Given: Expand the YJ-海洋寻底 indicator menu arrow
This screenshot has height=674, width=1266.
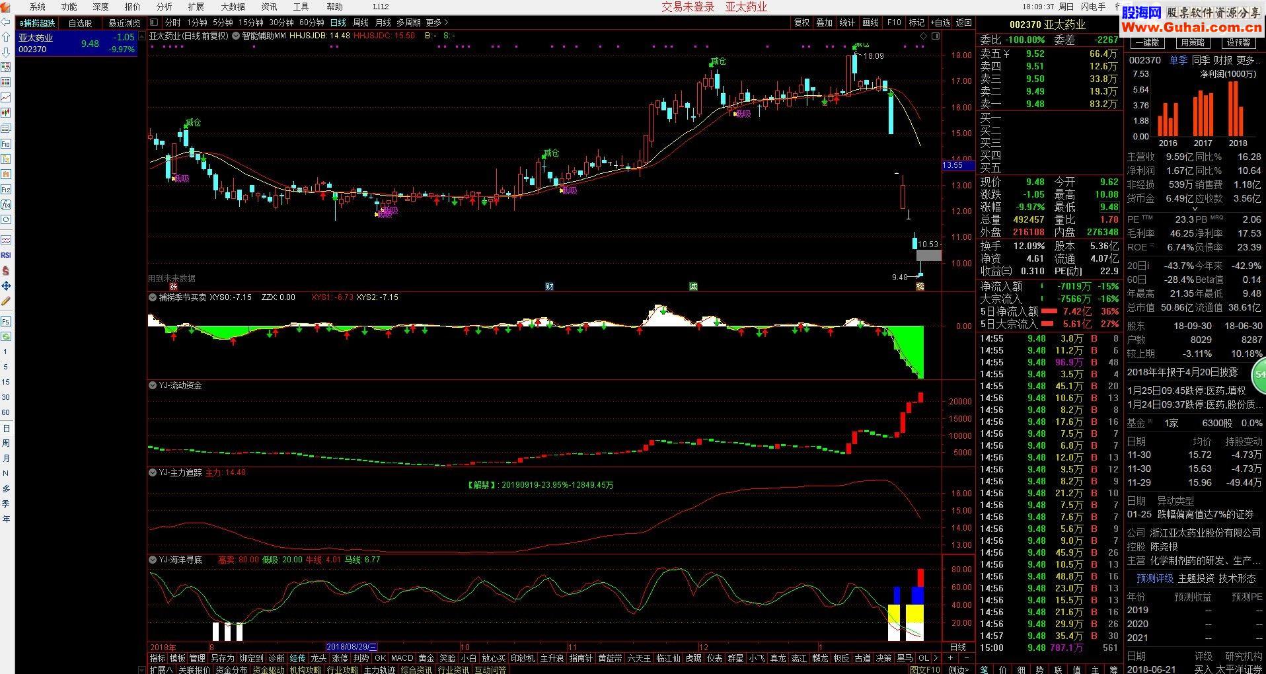Looking at the screenshot, I should pyautogui.click(x=153, y=560).
